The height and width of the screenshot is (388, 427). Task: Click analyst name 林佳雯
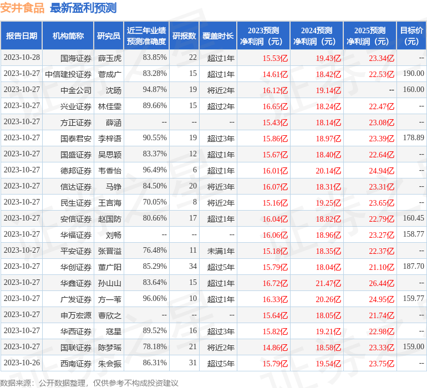(x=110, y=106)
